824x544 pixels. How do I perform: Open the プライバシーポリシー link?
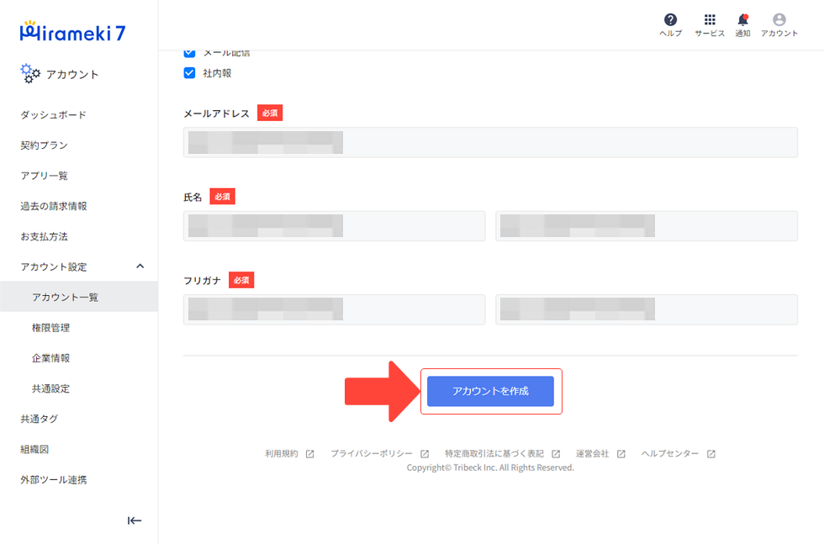[371, 454]
